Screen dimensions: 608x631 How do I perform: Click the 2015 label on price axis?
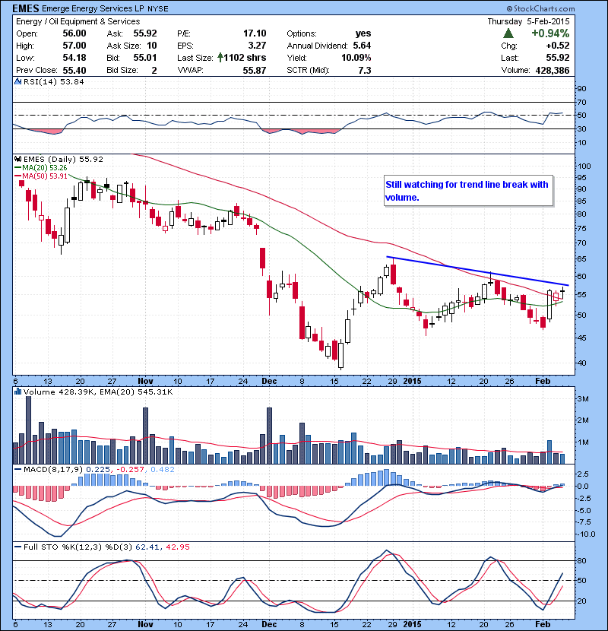412,381
